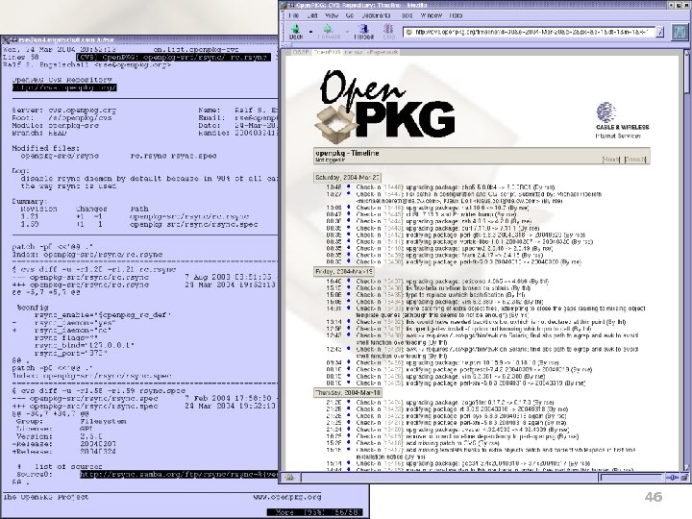Select the 'Summary:' line in terminal
Screen dimensions: 692x519
click(29, 201)
